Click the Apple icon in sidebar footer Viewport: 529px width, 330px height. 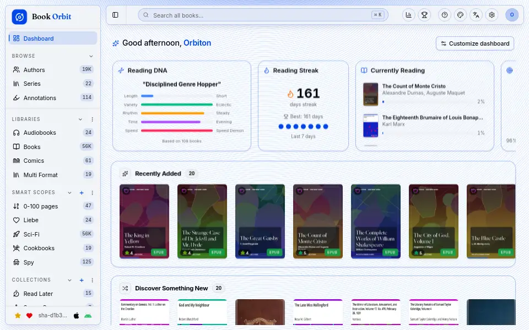(x=76, y=316)
